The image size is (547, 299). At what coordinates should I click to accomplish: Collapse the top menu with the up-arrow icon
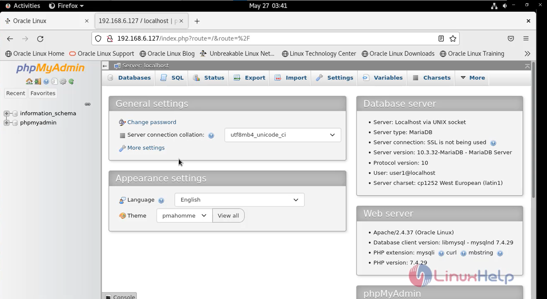coord(527,66)
